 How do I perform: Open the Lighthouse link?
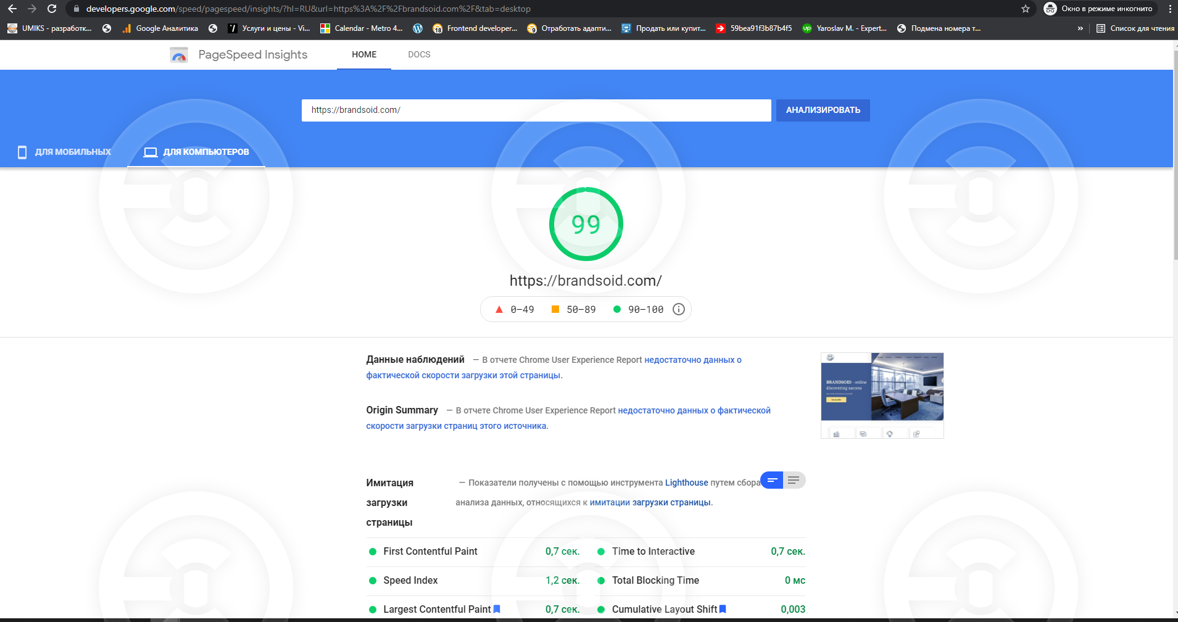[686, 483]
